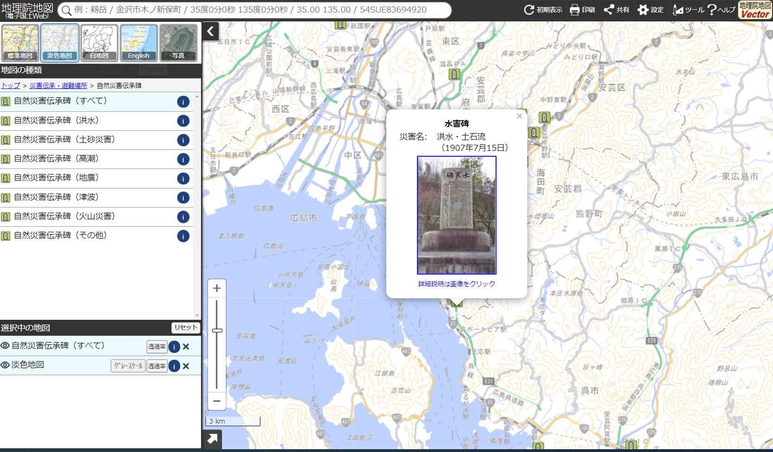Select the 白地図 base map thumbnail

click(x=99, y=43)
